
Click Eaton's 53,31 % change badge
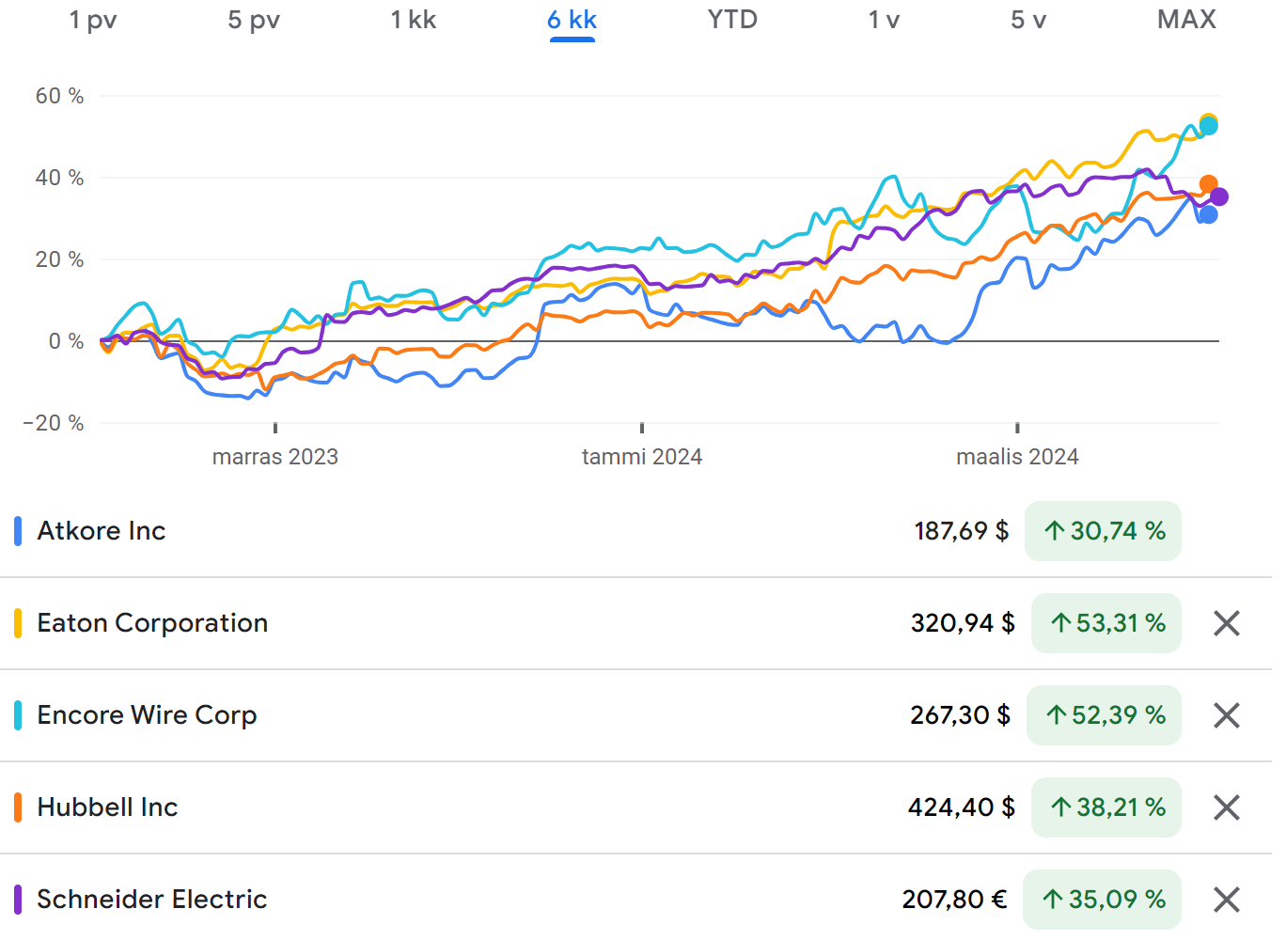(1106, 623)
